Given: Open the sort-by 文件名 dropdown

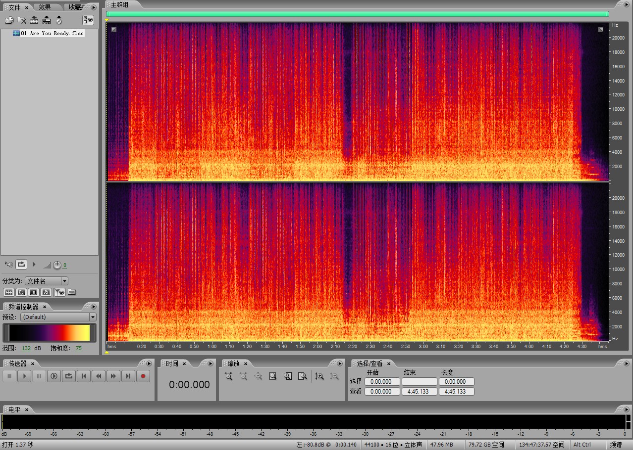Looking at the screenshot, I should point(47,281).
